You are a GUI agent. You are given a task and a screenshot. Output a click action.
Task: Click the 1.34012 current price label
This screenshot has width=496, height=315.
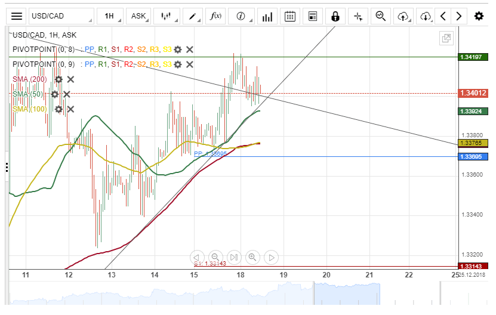[x=473, y=93]
